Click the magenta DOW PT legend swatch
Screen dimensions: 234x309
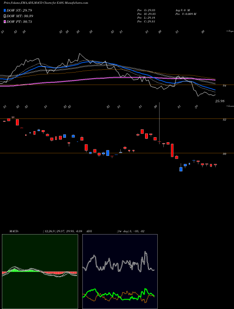point(5,22)
